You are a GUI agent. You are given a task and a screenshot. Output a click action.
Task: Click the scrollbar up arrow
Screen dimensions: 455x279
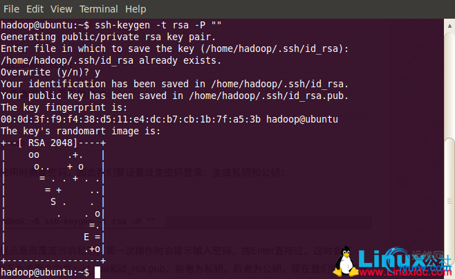point(449,26)
